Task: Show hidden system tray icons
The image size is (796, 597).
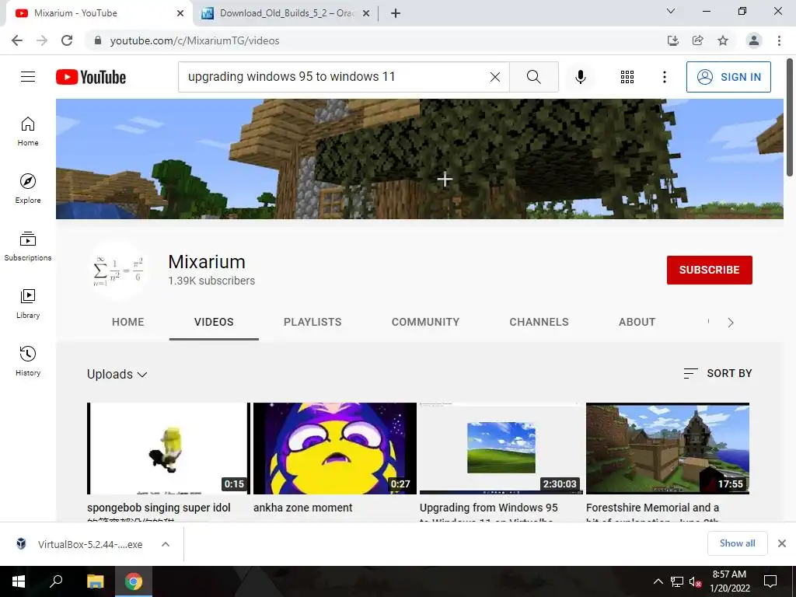Action: click(x=658, y=581)
